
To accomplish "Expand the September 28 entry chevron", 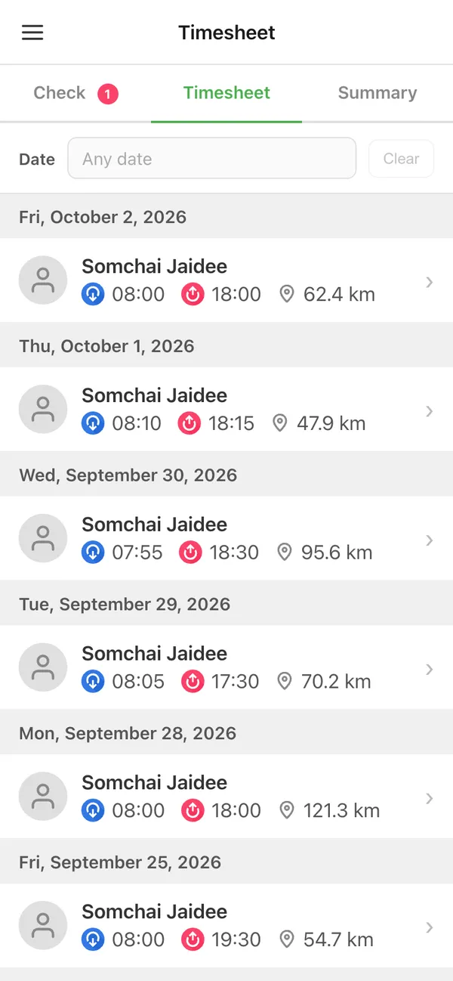I will tap(429, 798).
